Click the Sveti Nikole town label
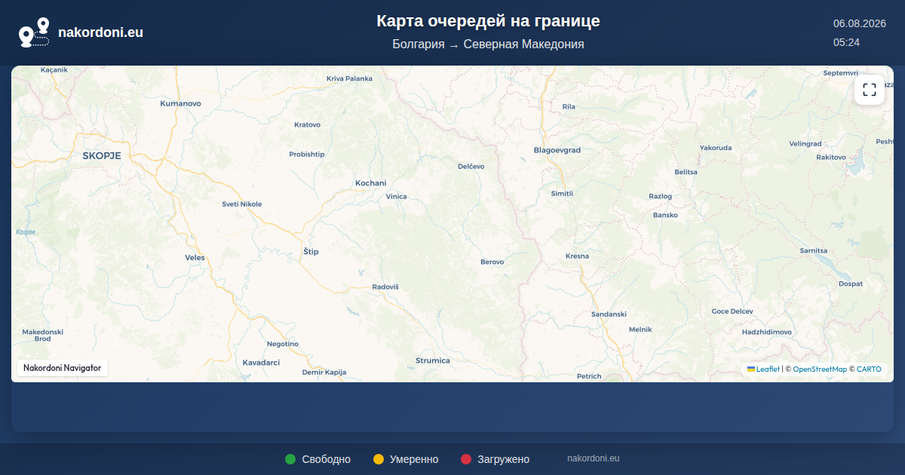This screenshot has height=475, width=905. pyautogui.click(x=242, y=204)
